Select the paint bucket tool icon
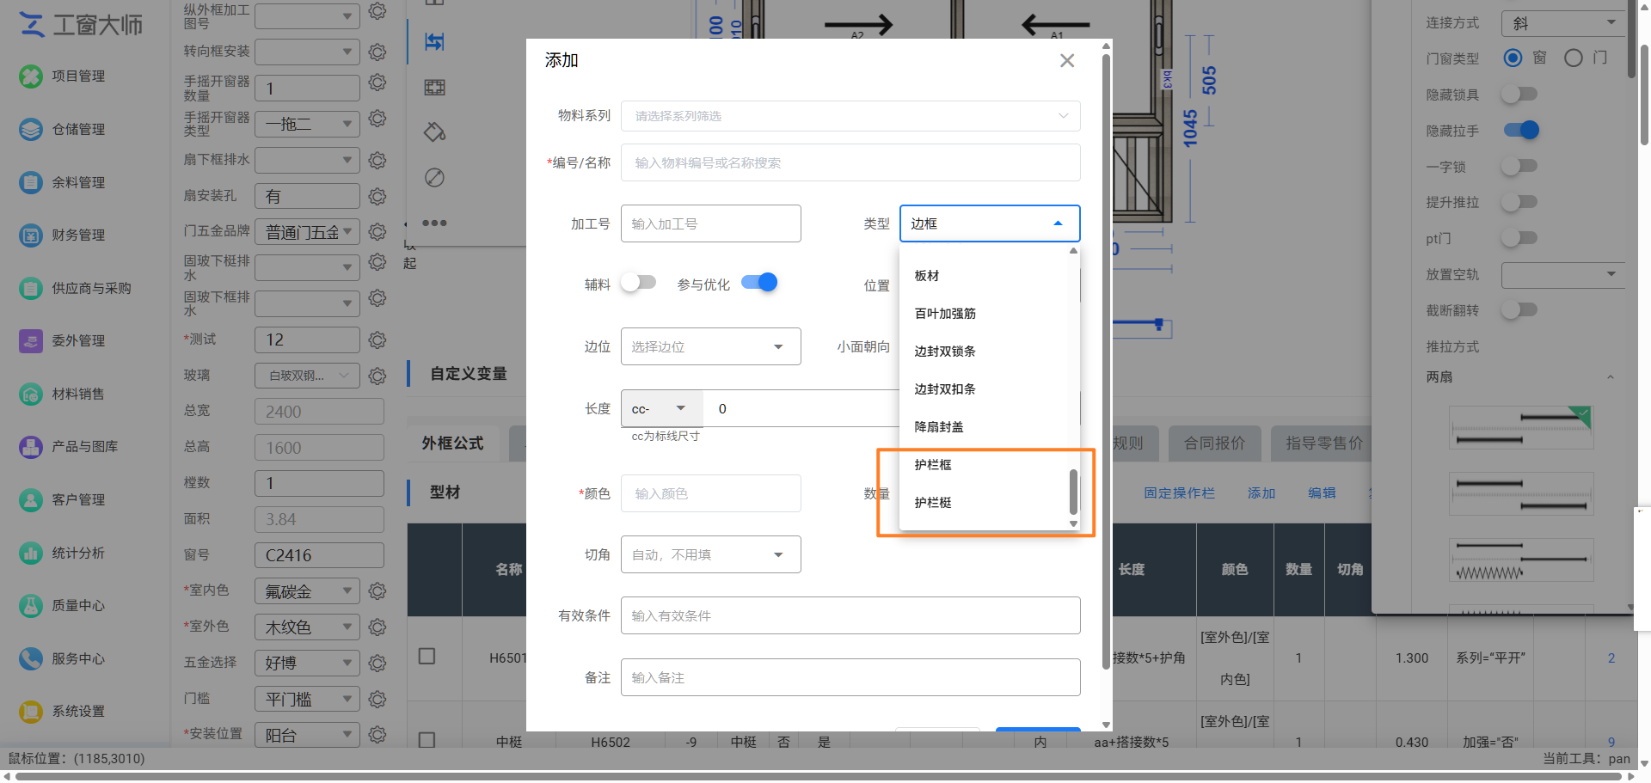The height and width of the screenshot is (783, 1651). [x=434, y=132]
